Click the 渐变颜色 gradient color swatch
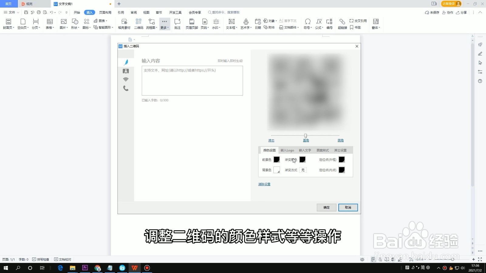The height and width of the screenshot is (273, 486). pyautogui.click(x=303, y=160)
